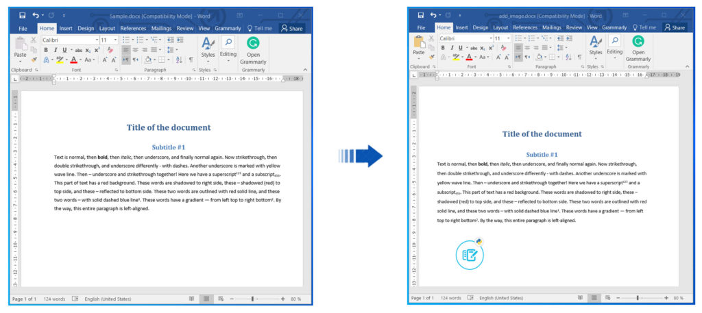The image size is (702, 313).
Task: Open font size dropdown in add_image.docx
Action: coord(507,38)
